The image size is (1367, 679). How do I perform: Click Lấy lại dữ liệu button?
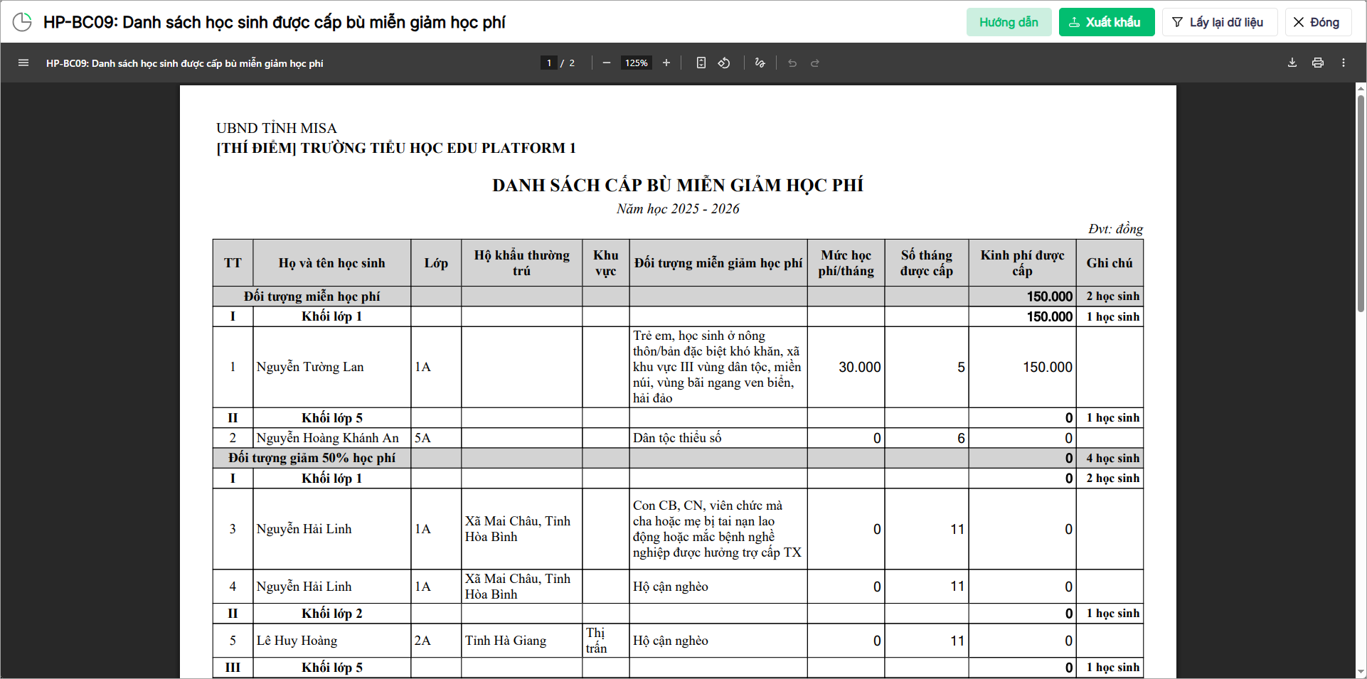[x=1220, y=22]
